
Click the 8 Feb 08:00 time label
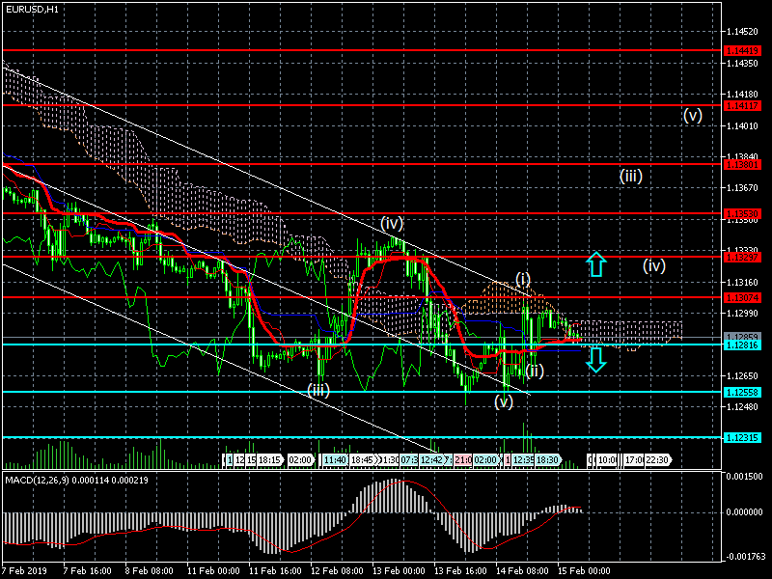[x=149, y=570]
